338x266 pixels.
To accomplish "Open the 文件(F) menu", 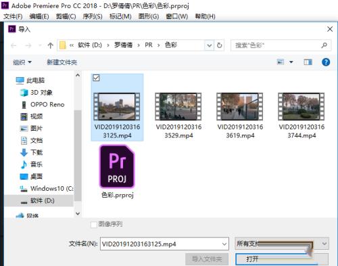I will click(x=13, y=16).
